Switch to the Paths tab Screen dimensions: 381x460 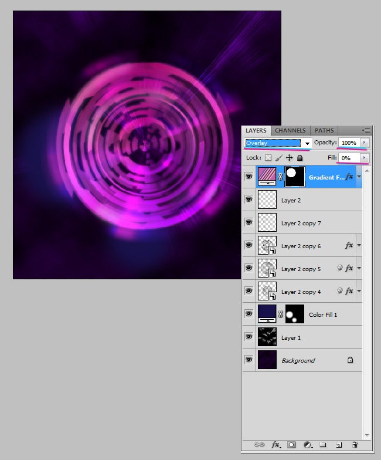[324, 130]
